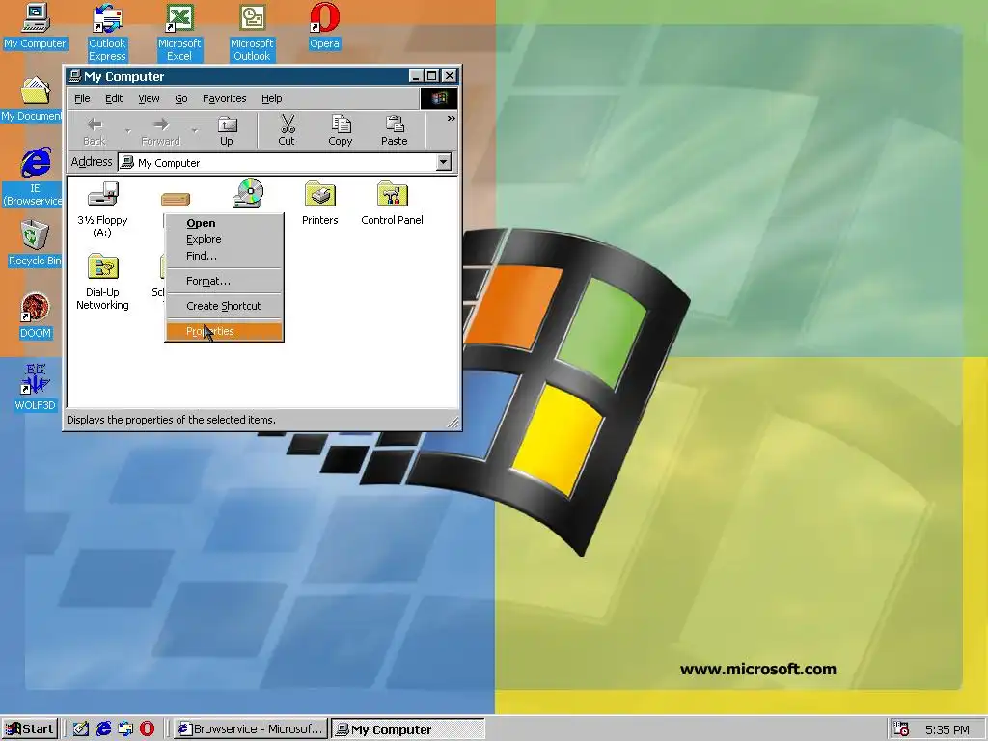Select the 3½ Floppy (A:) drive icon
Viewport: 988px width, 741px height.
pos(102,209)
